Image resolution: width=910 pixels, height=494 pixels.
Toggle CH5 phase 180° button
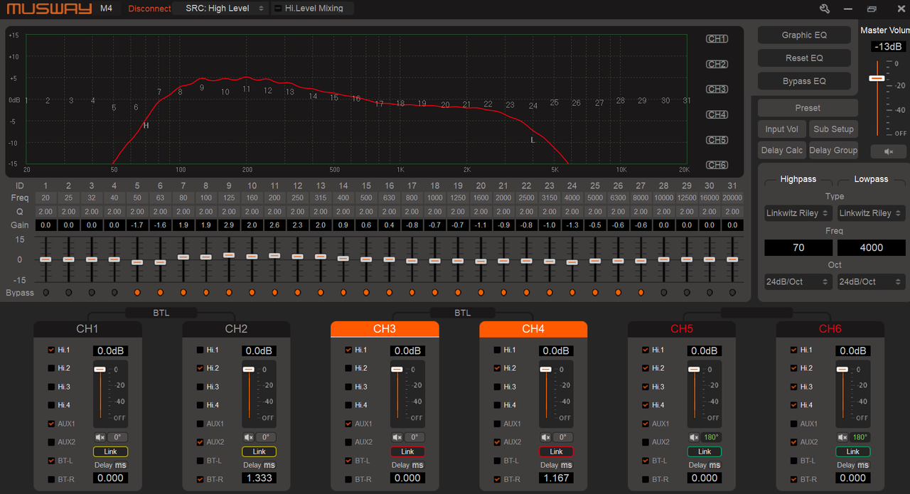click(712, 437)
